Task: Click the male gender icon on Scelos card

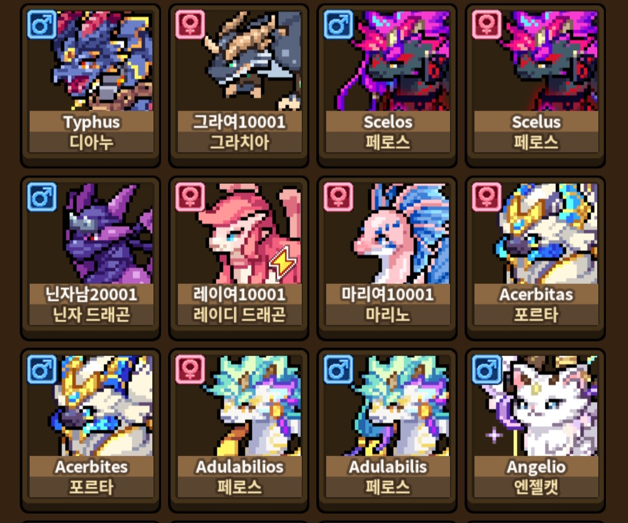Action: [x=338, y=24]
